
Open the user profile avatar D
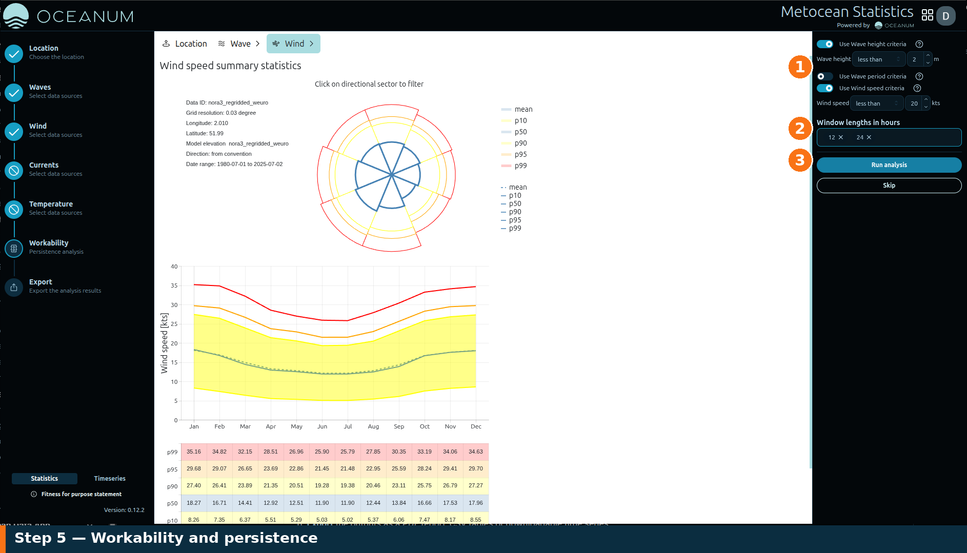point(945,16)
